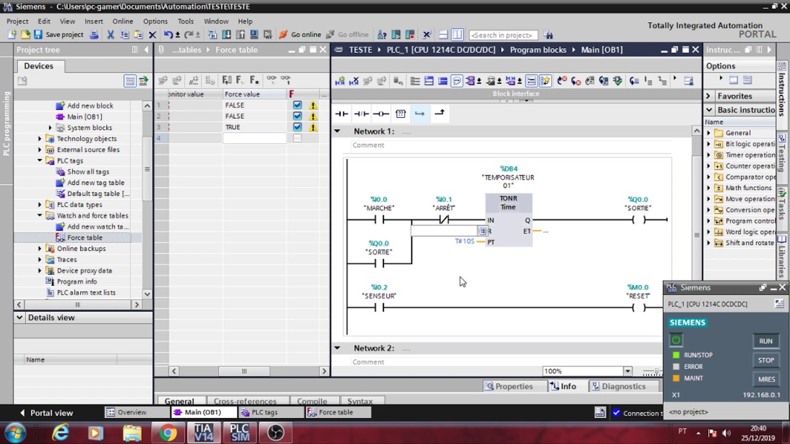790x444 pixels.
Task: Click the TRUE force value cell
Action: (254, 127)
